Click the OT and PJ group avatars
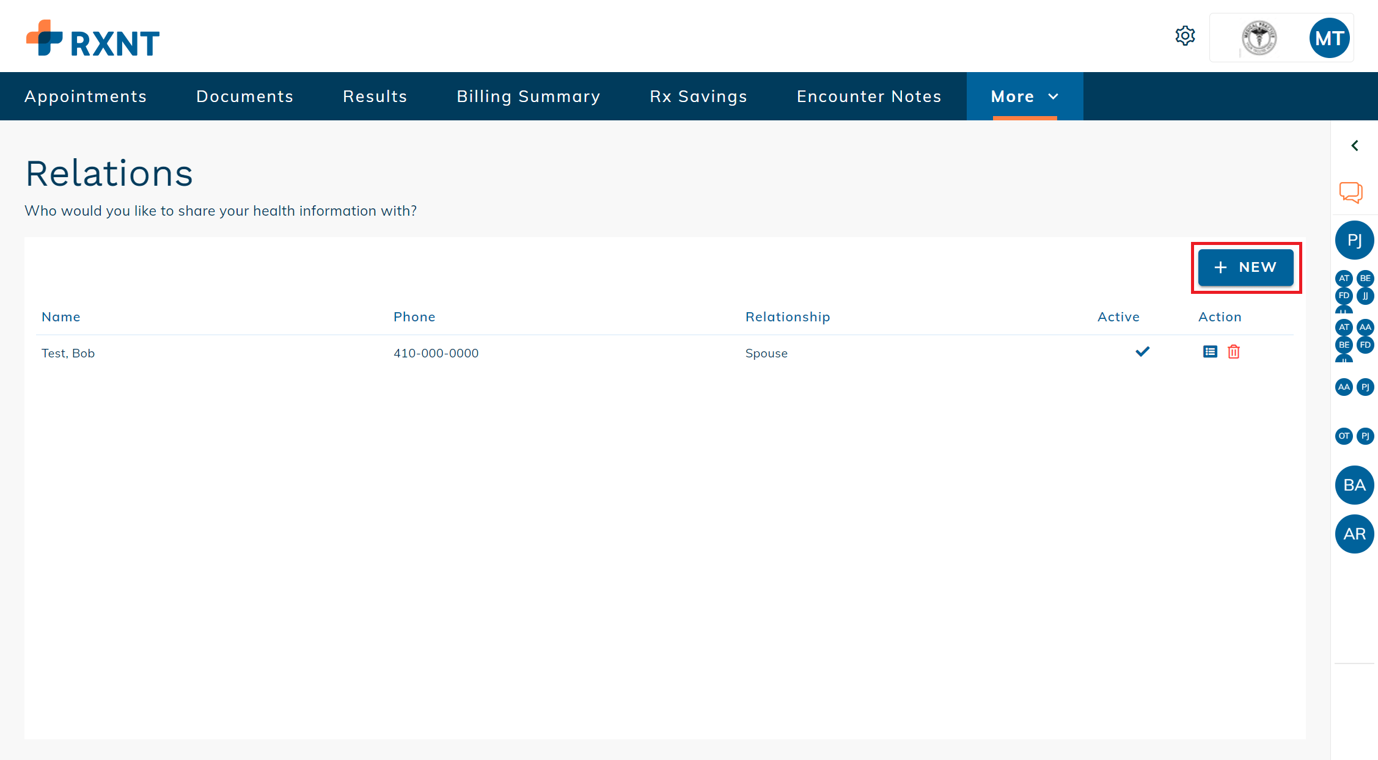The image size is (1378, 760). point(1354,436)
